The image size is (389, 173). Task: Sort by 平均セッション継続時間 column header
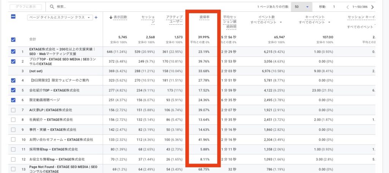[229, 22]
